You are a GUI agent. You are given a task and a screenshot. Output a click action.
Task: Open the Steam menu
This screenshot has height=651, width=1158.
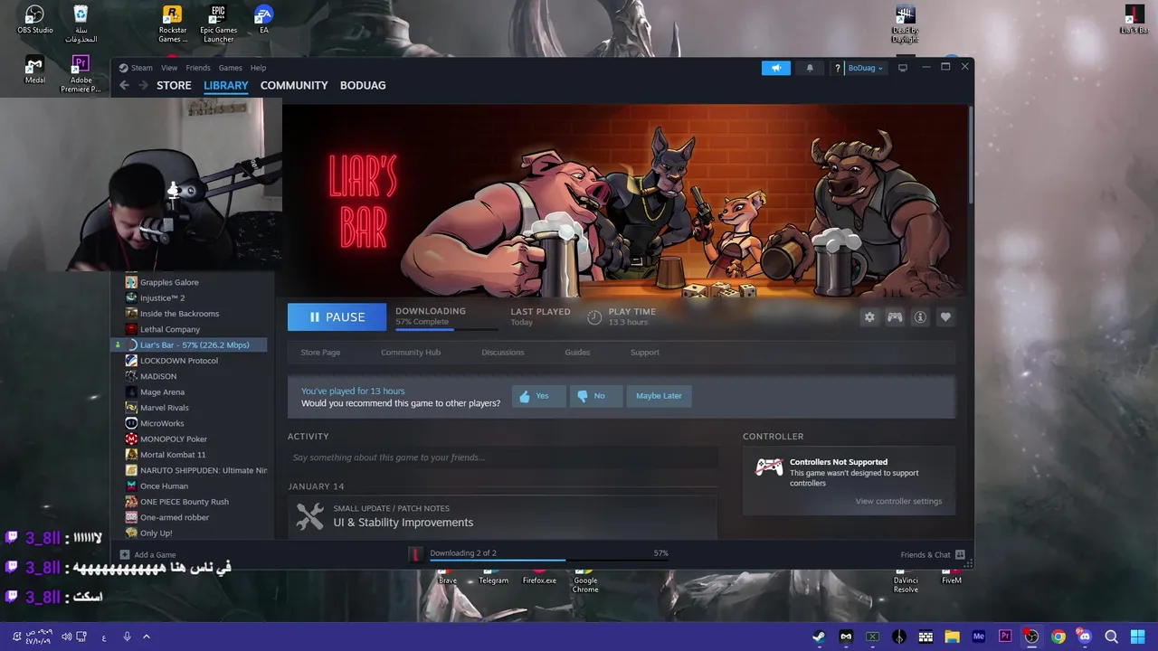pyautogui.click(x=137, y=68)
